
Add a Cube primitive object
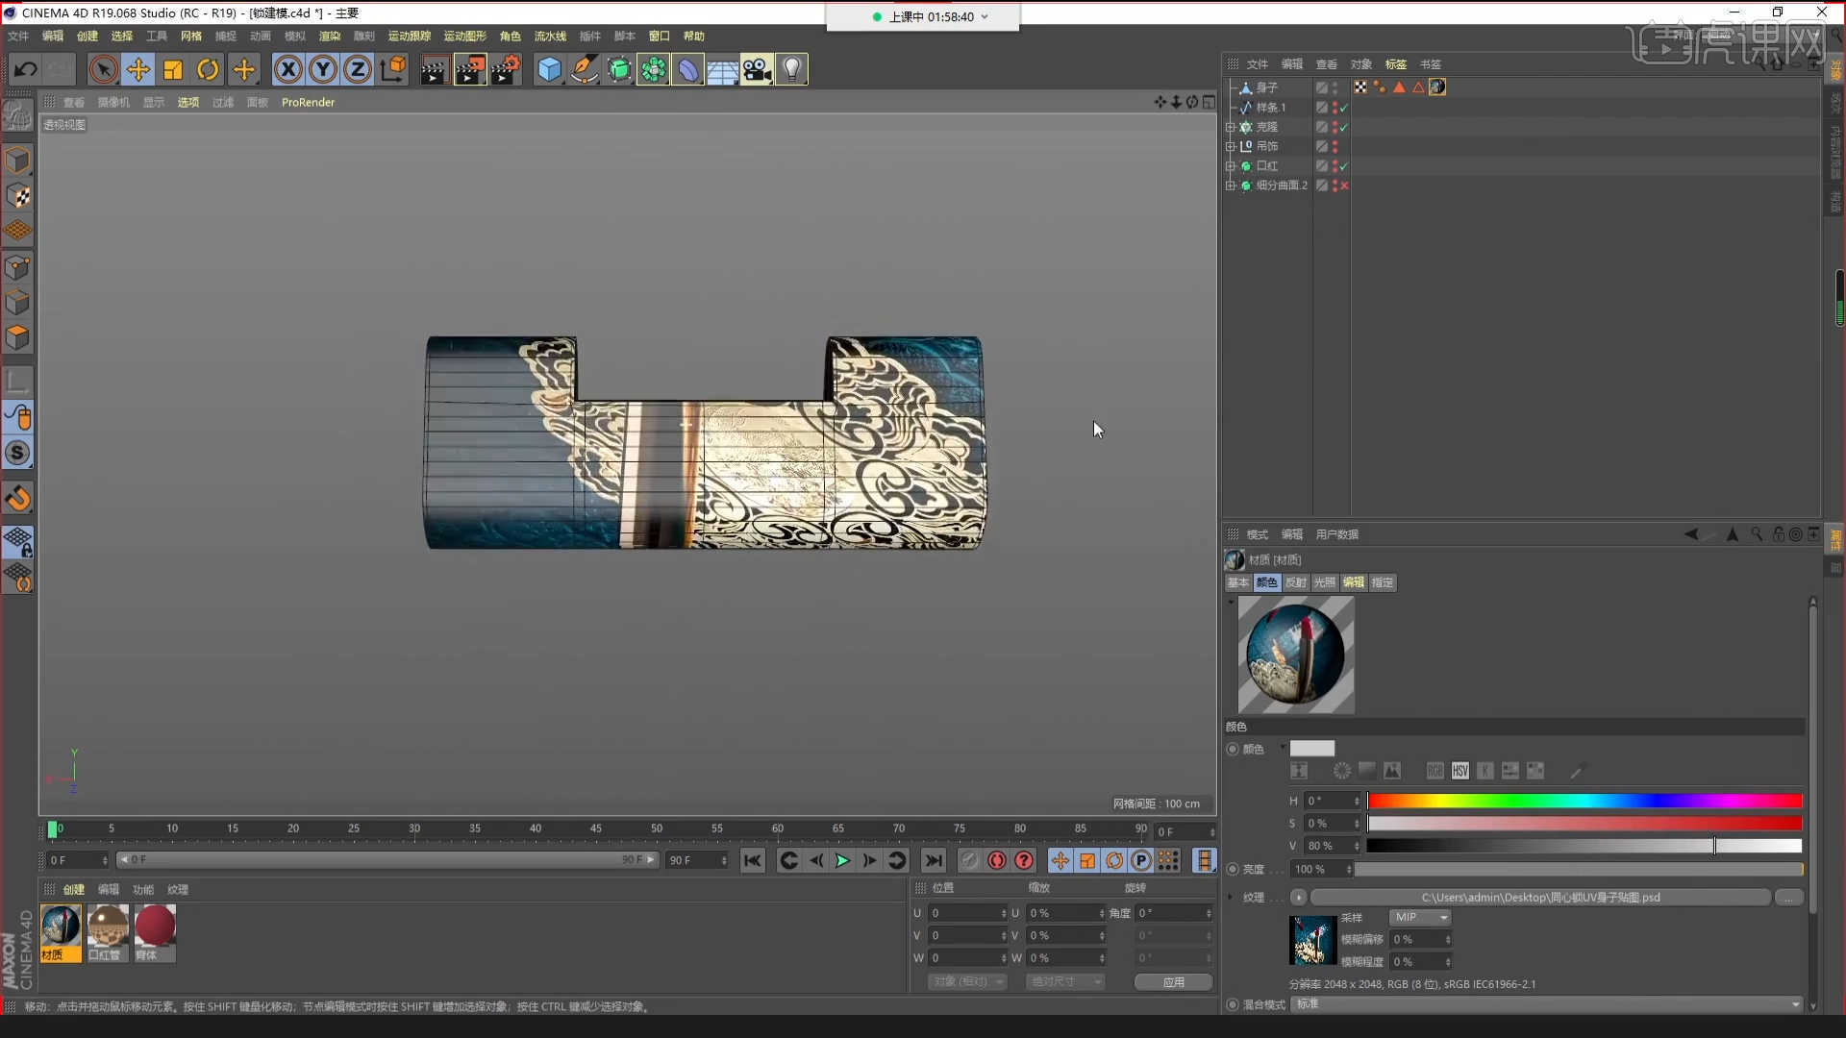(549, 69)
